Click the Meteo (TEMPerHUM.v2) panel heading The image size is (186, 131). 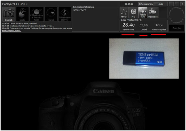131,20
